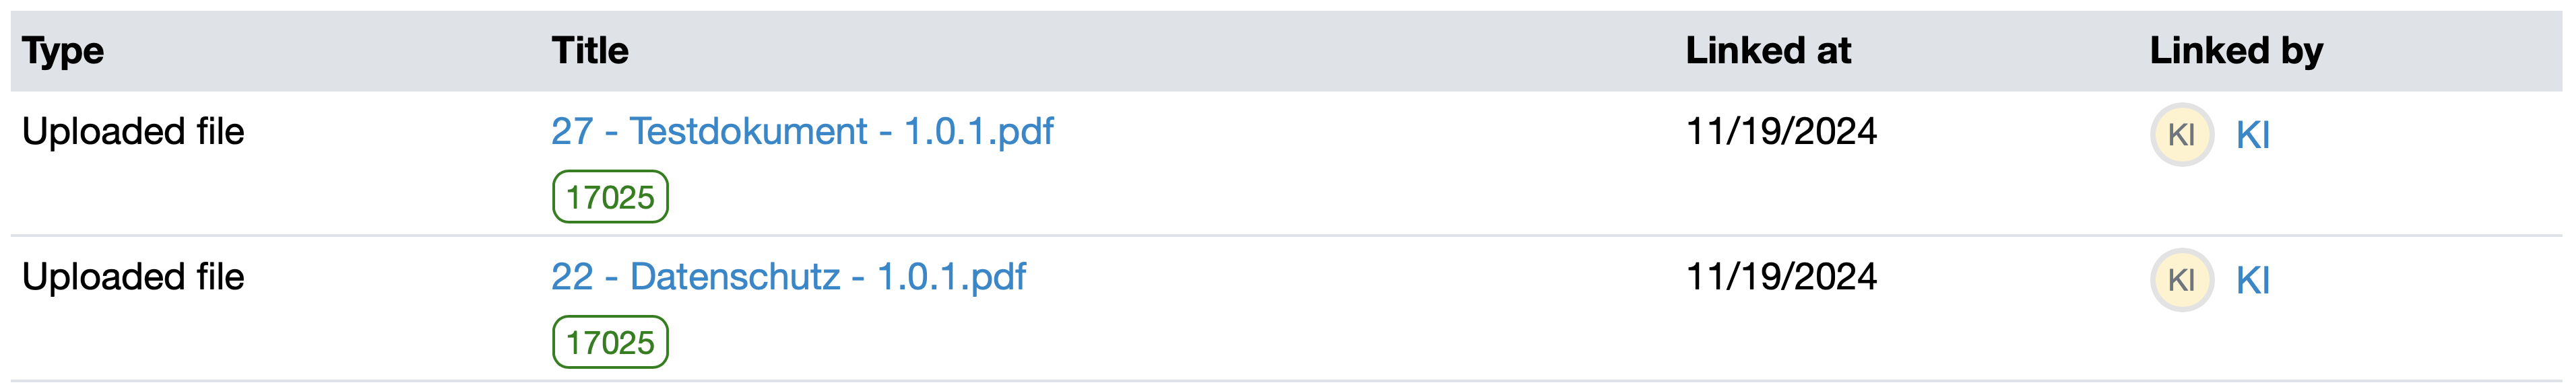Open the 27 - Testdokument - 1.0.1.pdf link
Viewport: 2576px width, 389px height.
802,131
